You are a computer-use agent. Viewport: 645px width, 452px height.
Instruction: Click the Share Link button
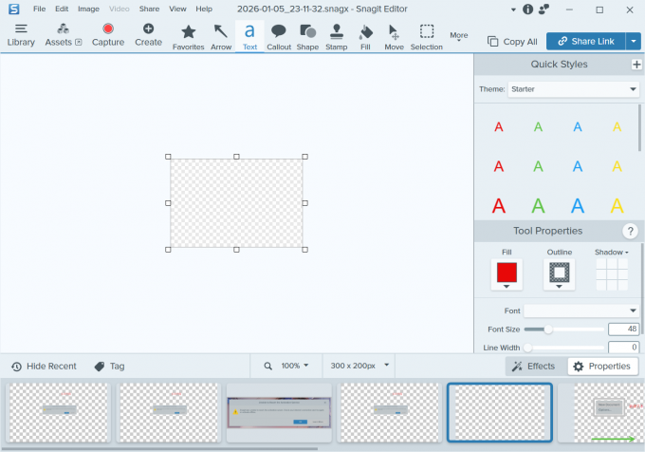click(x=584, y=41)
